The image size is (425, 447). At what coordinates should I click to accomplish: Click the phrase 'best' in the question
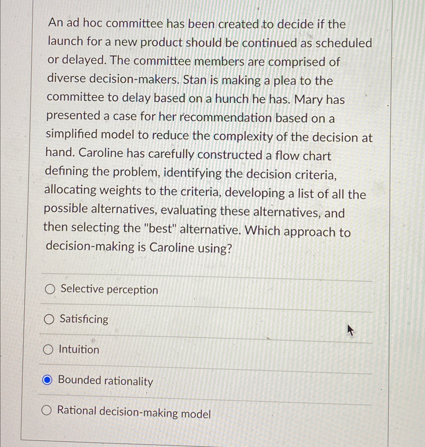pyautogui.click(x=160, y=227)
